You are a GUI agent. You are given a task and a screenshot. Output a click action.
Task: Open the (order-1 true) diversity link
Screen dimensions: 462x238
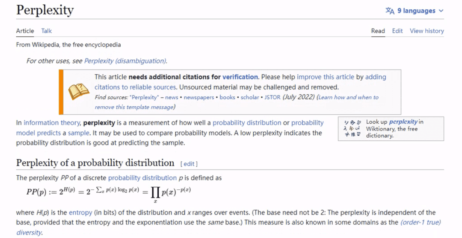pyautogui.click(x=421, y=222)
